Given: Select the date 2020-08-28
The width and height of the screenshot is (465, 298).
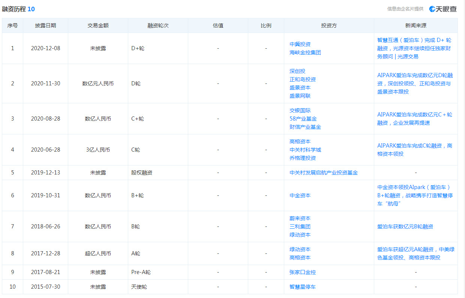Looking at the screenshot, I should coord(45,119).
